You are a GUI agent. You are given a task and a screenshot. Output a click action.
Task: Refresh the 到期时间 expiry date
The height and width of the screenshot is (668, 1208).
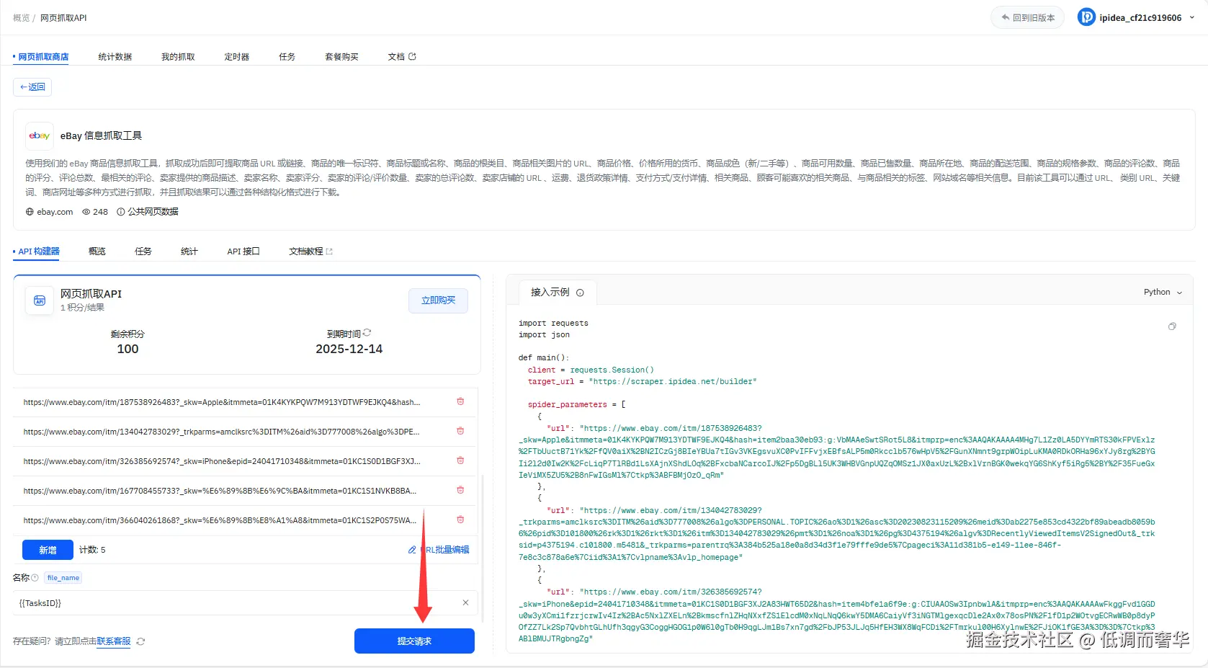367,333
